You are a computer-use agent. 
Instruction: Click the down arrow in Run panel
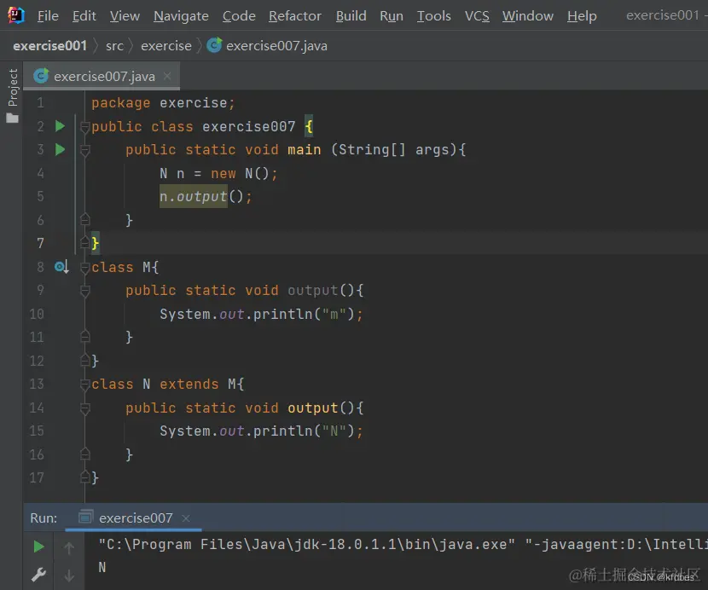click(x=69, y=576)
